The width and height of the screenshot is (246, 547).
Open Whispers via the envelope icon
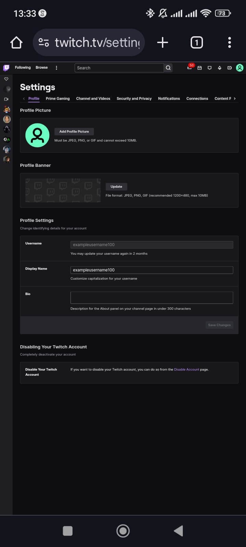(x=200, y=68)
